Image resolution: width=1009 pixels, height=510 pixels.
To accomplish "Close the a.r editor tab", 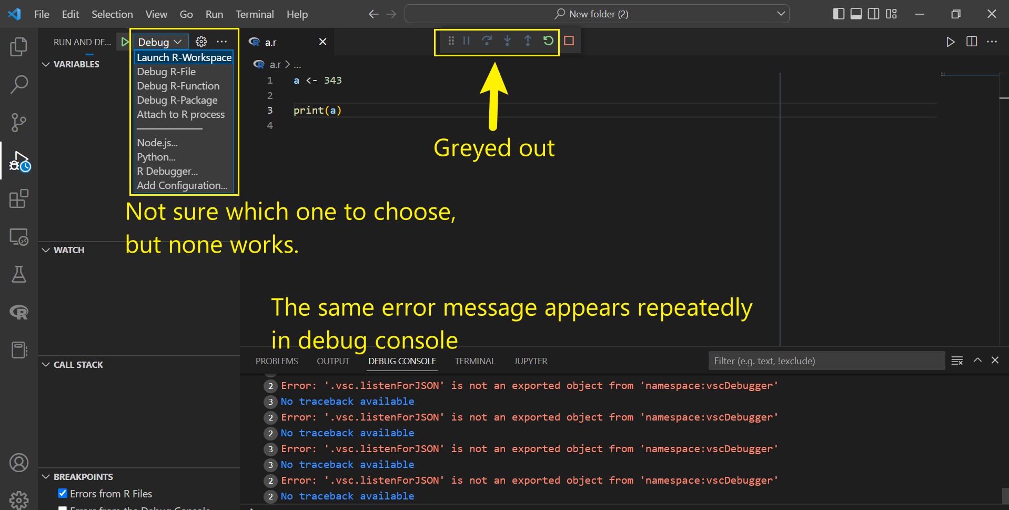I will tap(322, 42).
